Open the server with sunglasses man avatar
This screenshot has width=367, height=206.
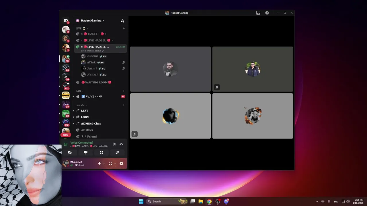pyautogui.click(x=66, y=39)
